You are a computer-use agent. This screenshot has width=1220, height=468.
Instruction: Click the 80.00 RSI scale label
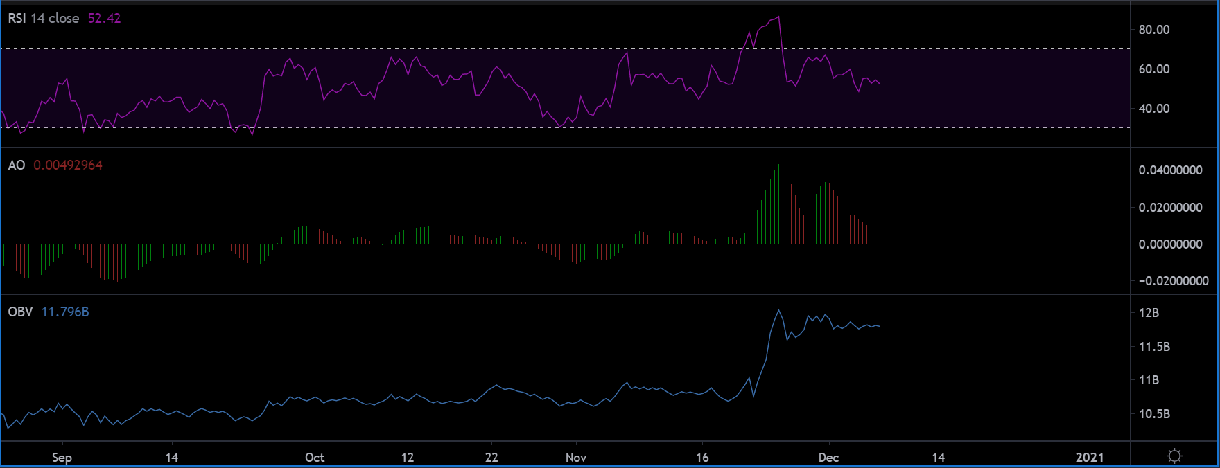click(1154, 30)
